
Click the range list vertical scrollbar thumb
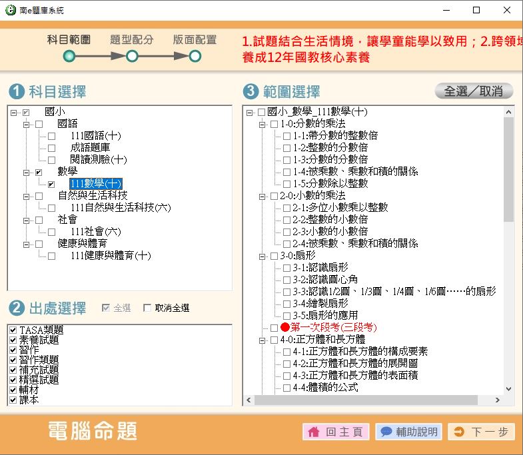point(508,169)
